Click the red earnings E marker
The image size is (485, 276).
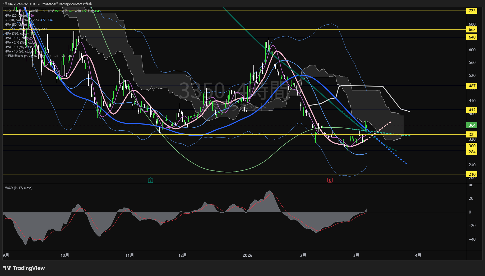click(x=330, y=180)
